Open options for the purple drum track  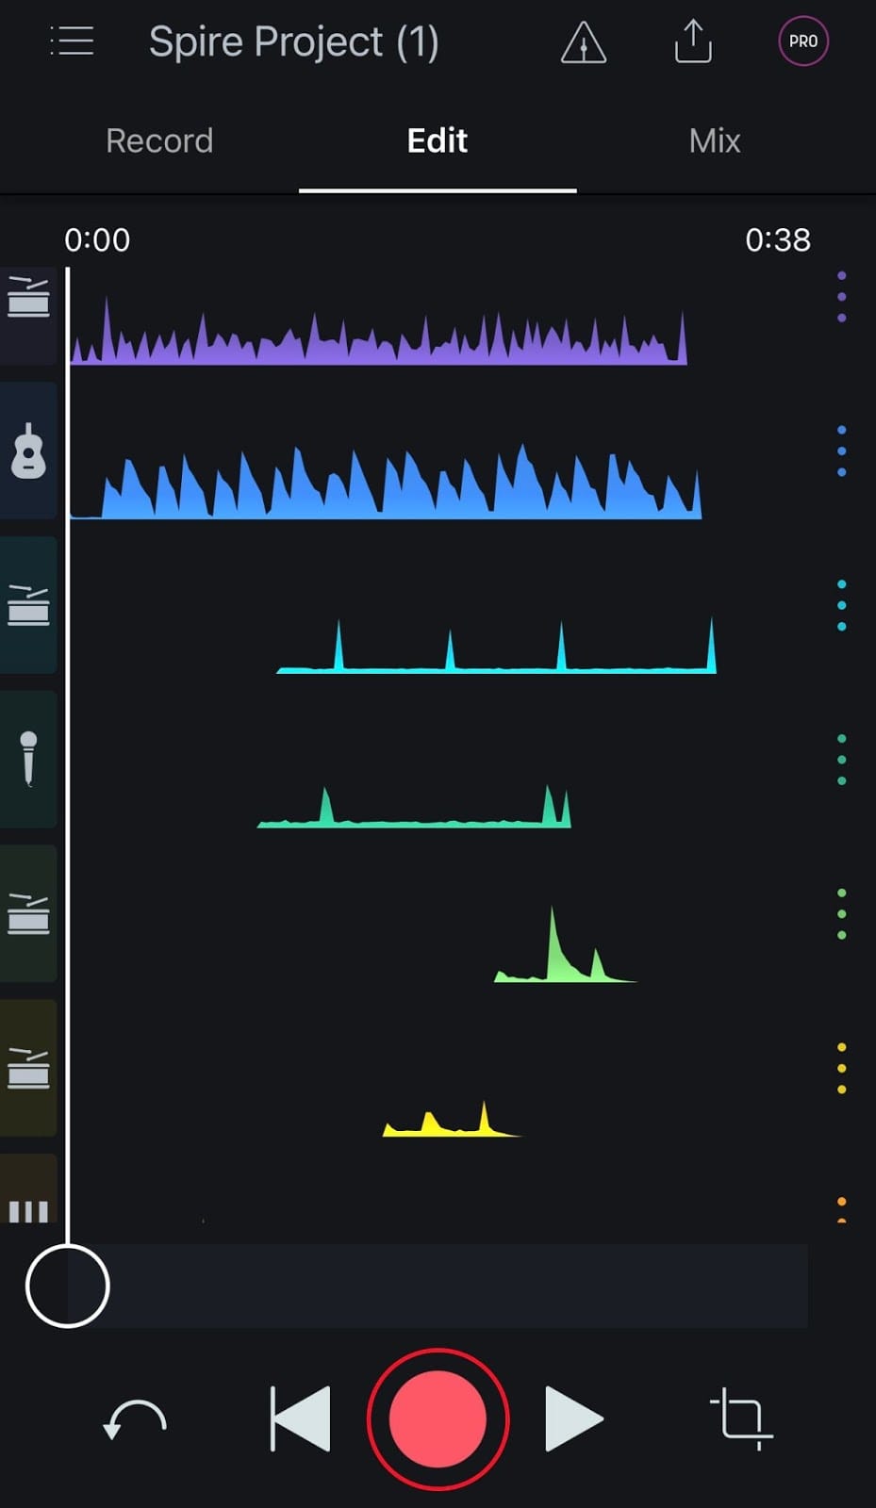click(841, 297)
